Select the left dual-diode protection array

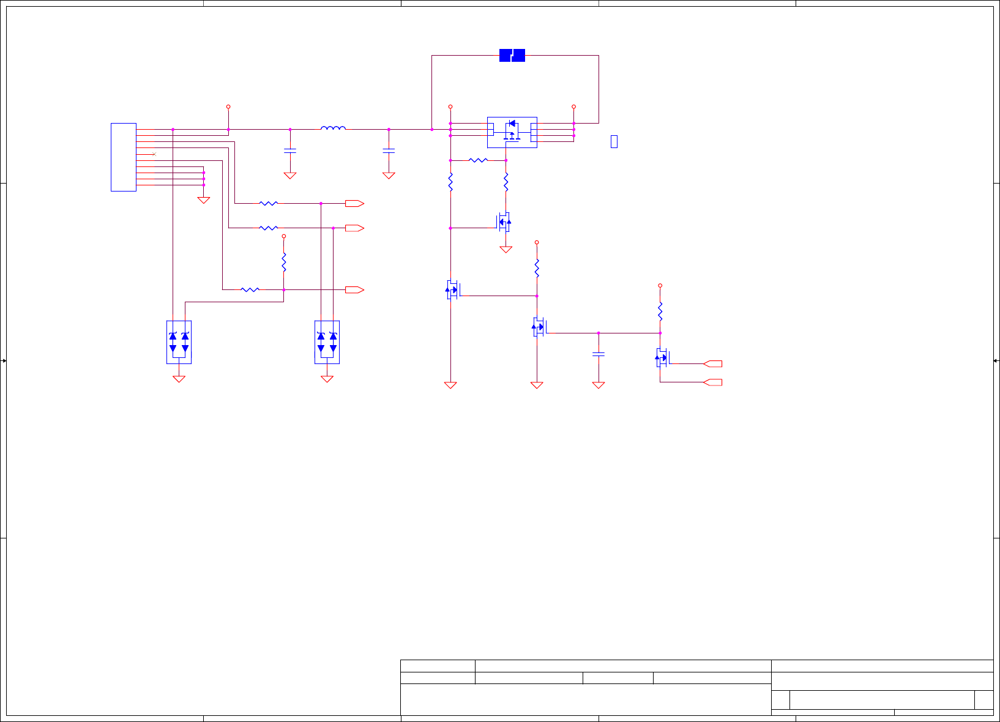179,342
